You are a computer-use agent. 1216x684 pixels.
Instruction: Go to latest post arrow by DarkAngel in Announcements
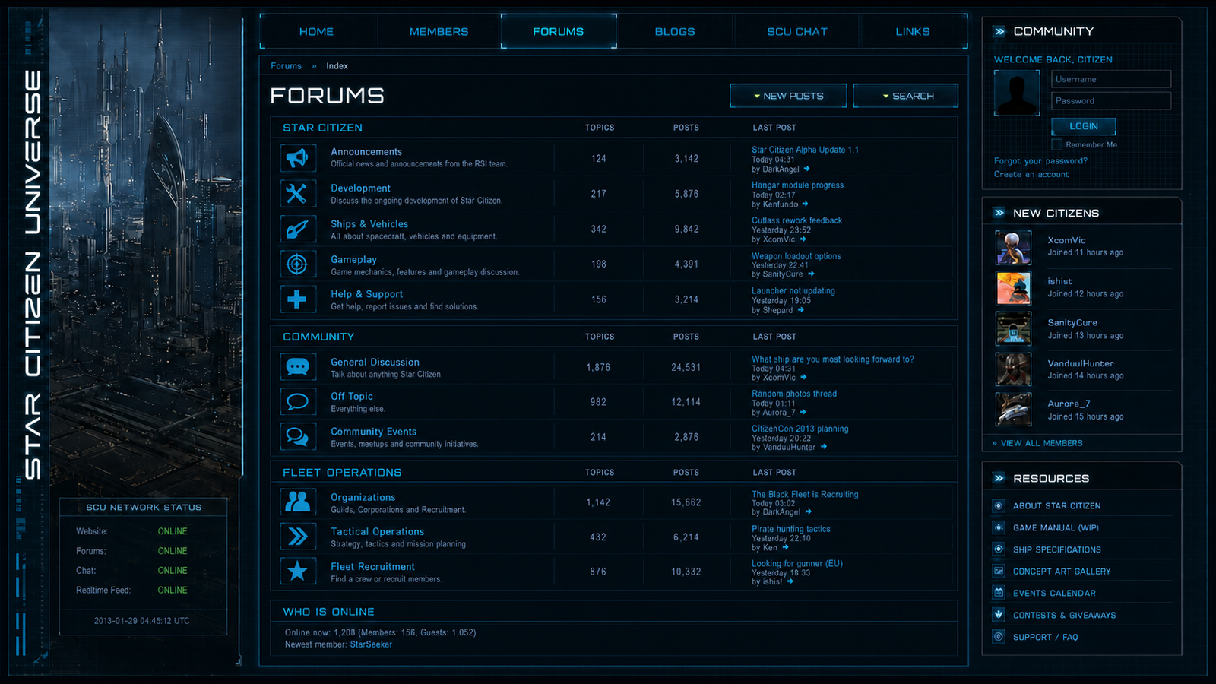point(807,169)
